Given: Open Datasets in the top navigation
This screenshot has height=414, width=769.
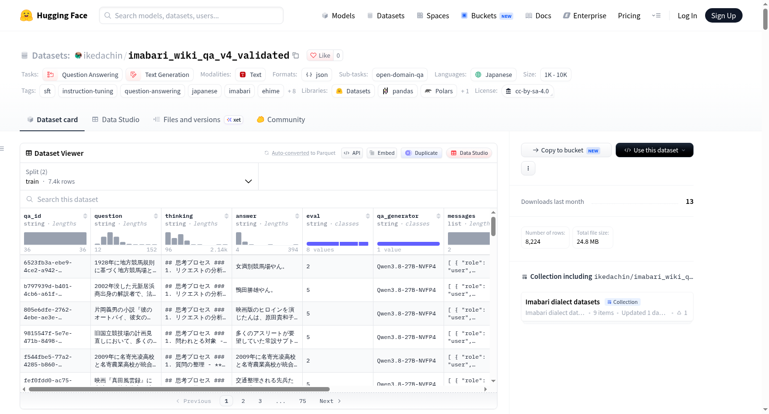Looking at the screenshot, I should coord(385,15).
